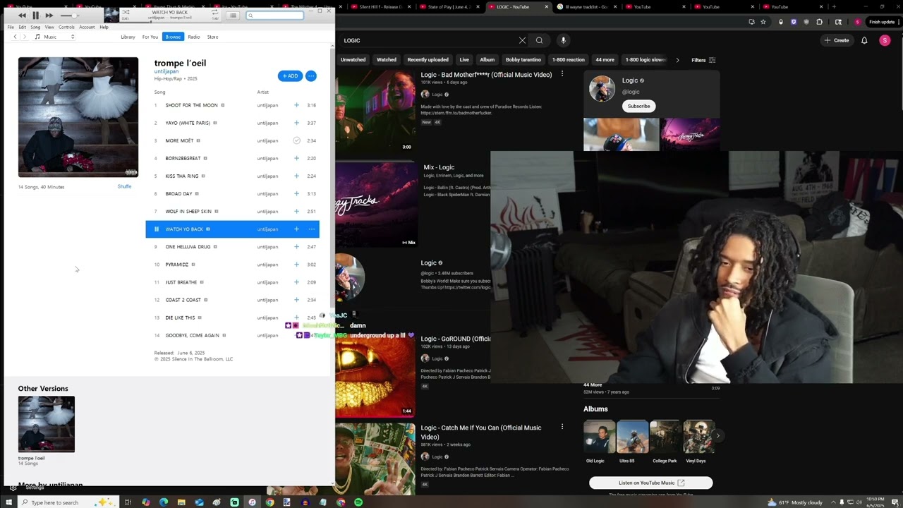
Task: Open the Song menu in iTunes
Action: [35, 27]
